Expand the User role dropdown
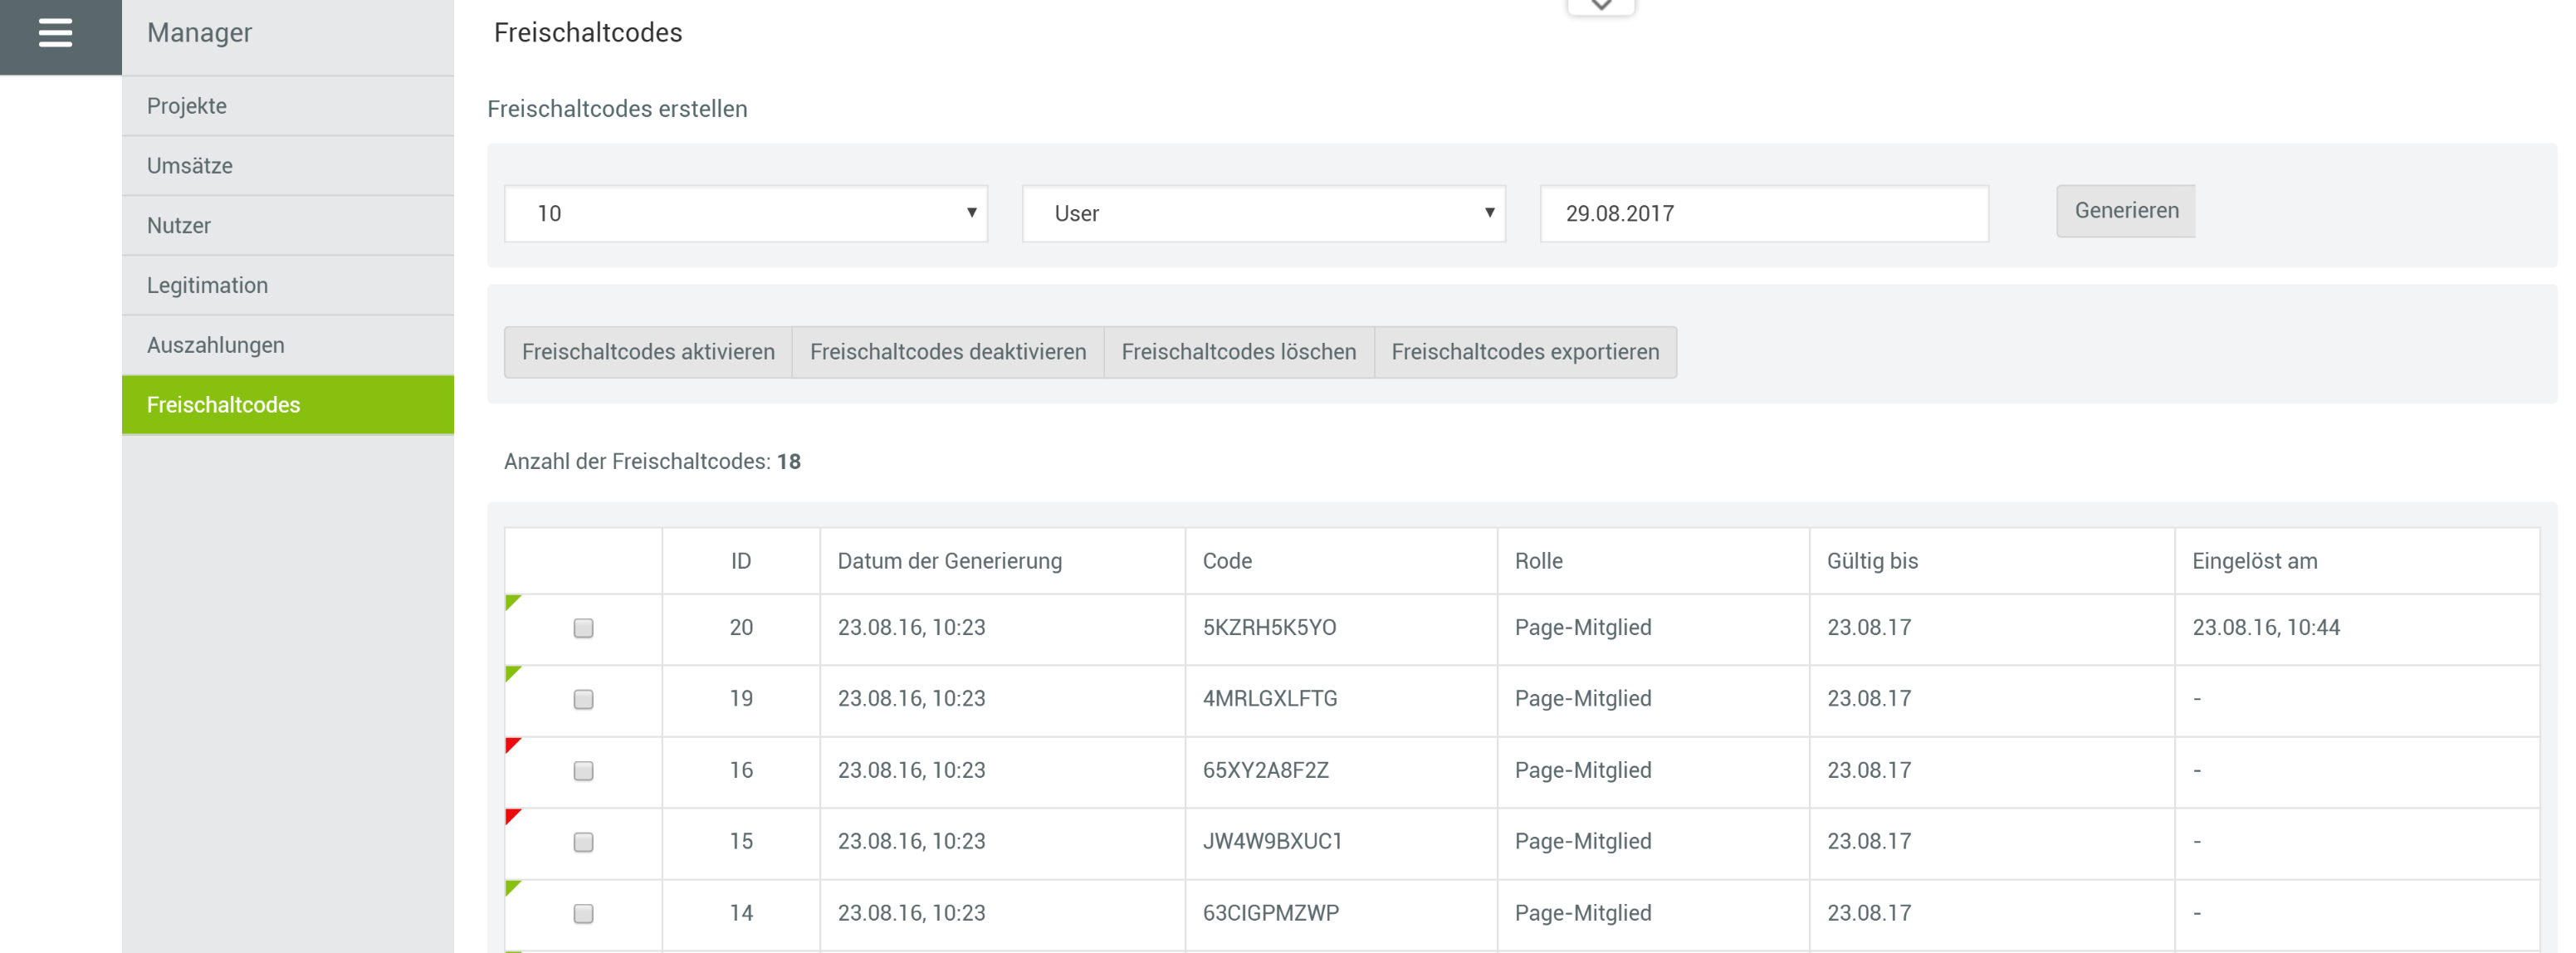2576x953 pixels. (x=1263, y=213)
